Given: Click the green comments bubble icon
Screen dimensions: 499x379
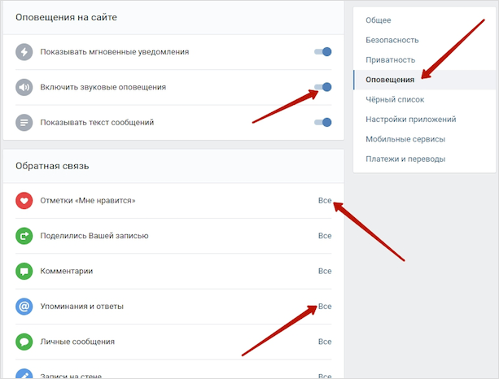Looking at the screenshot, I should click(x=24, y=271).
